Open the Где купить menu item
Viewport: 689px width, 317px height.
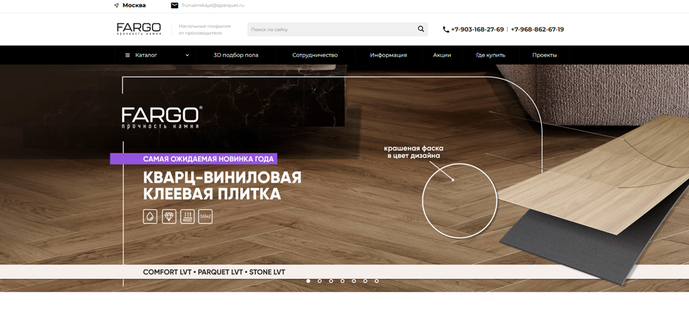[491, 55]
